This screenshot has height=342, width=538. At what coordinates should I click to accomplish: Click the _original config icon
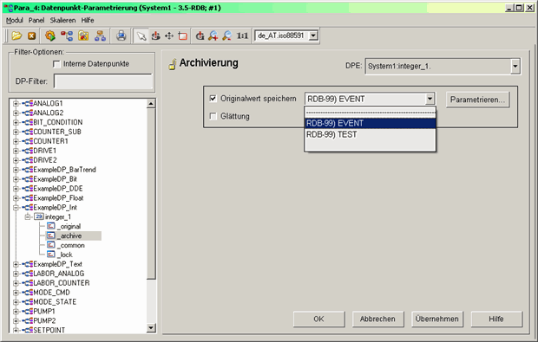tap(51, 226)
